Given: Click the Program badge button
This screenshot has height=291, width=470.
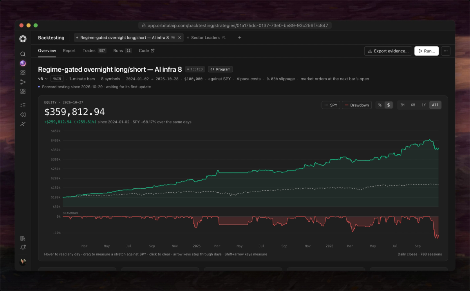Looking at the screenshot, I should click(221, 69).
